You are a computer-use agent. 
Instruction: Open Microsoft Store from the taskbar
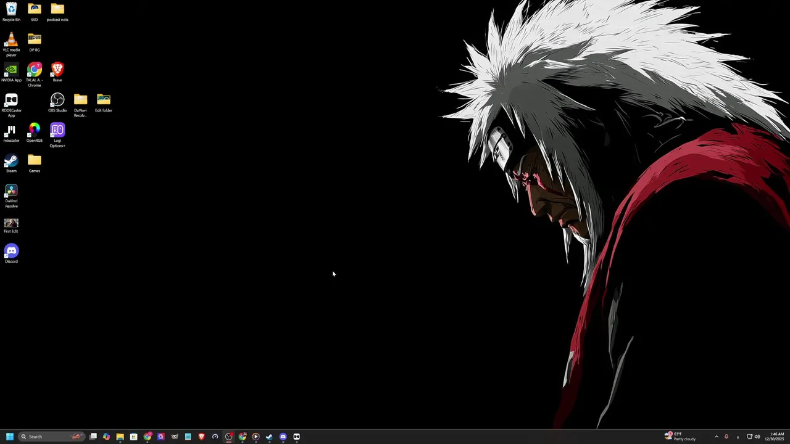pos(134,437)
